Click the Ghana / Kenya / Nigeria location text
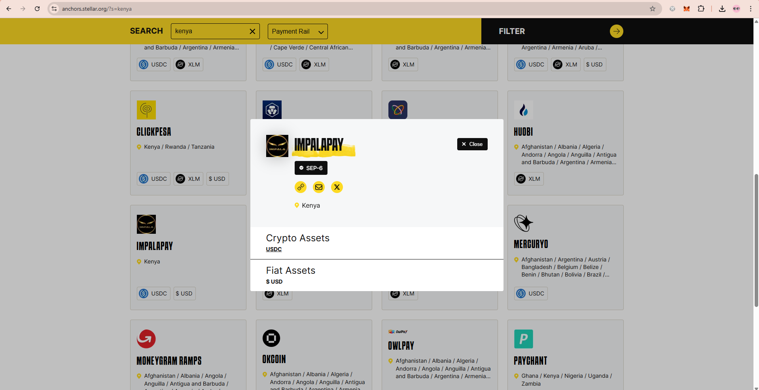Screen dimensions: 759x390 [x=566, y=380]
